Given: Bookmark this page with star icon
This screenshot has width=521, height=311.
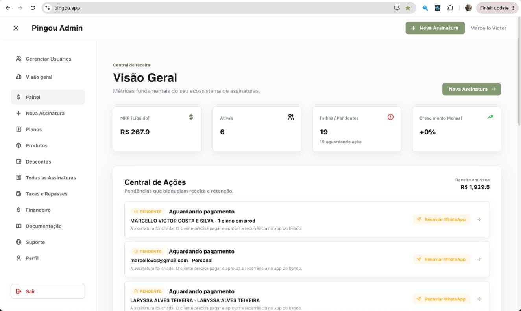Looking at the screenshot, I should (408, 8).
